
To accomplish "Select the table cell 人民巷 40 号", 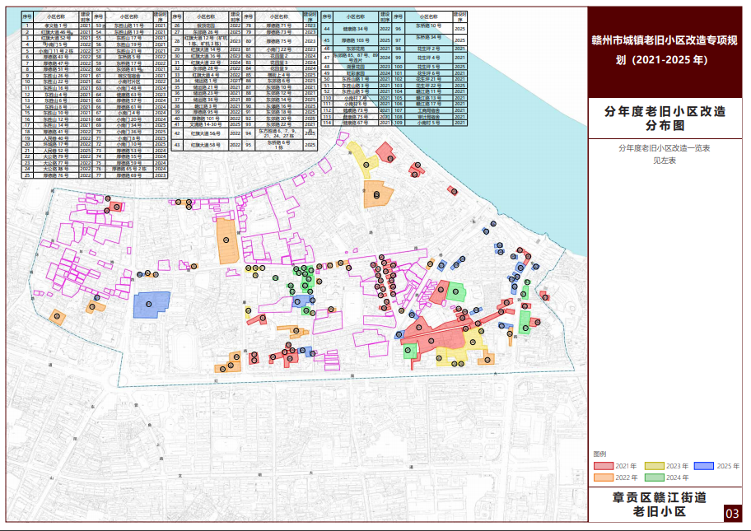I will click(56, 138).
